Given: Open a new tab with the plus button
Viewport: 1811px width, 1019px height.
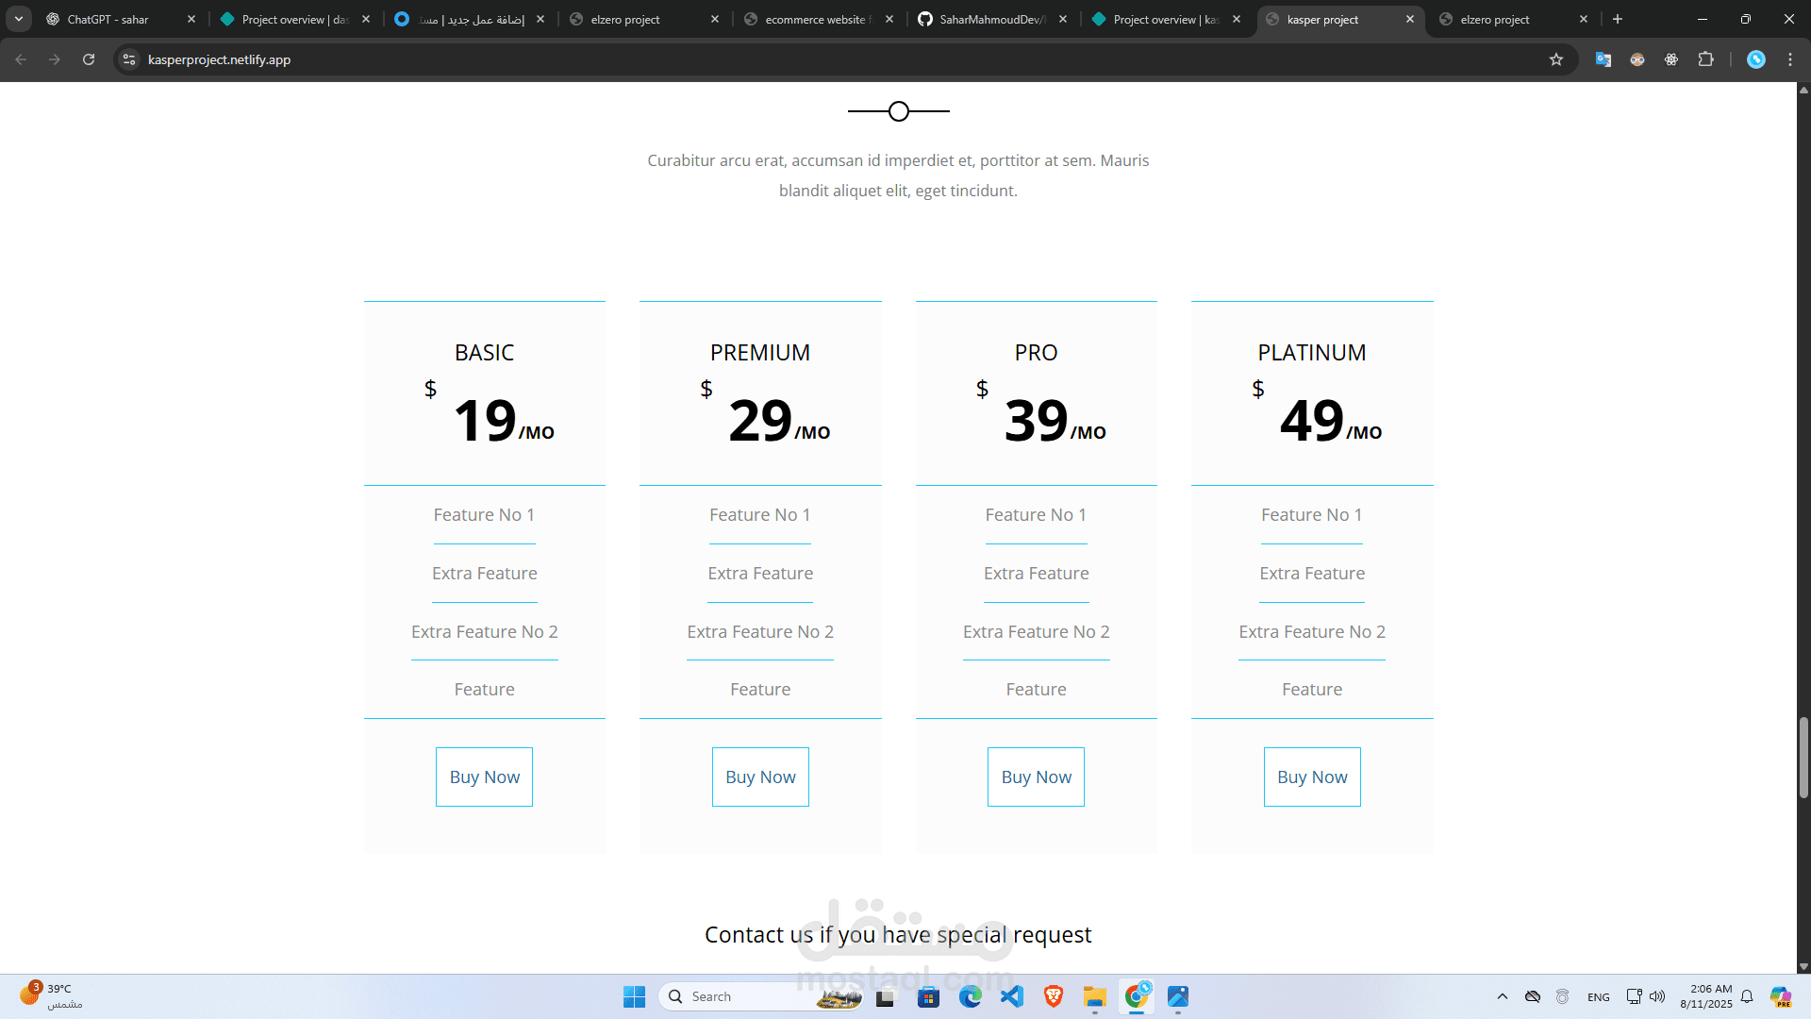Looking at the screenshot, I should tap(1618, 19).
